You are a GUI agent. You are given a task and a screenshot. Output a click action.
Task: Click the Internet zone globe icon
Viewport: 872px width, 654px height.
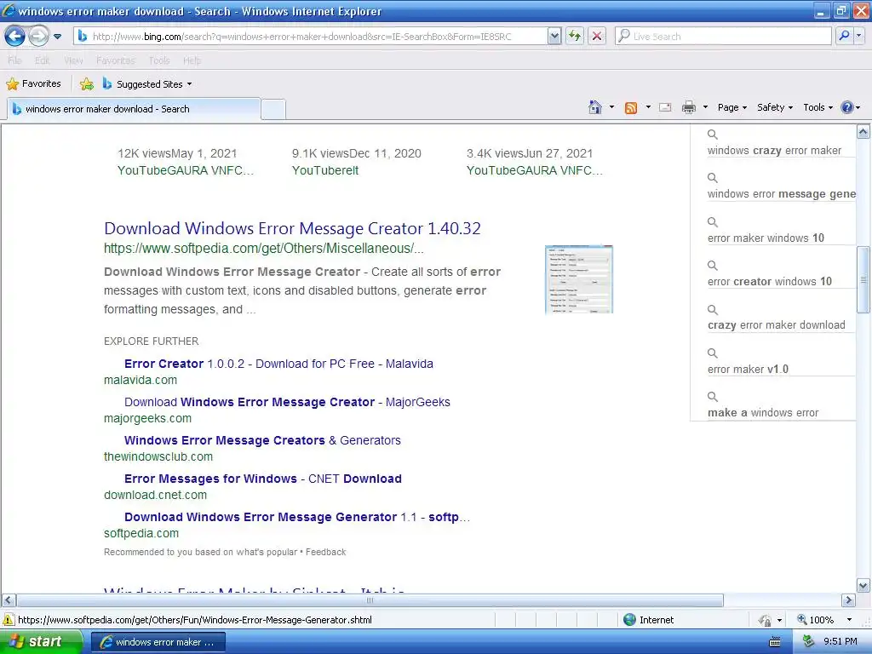[x=629, y=620]
